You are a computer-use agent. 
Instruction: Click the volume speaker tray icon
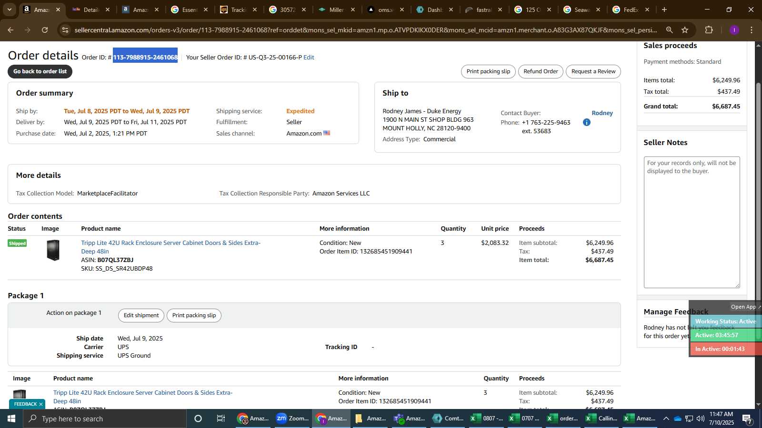701,418
